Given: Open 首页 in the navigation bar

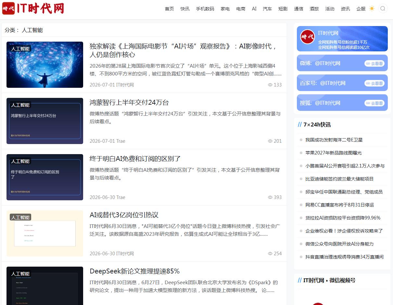Looking at the screenshot, I should click(169, 9).
